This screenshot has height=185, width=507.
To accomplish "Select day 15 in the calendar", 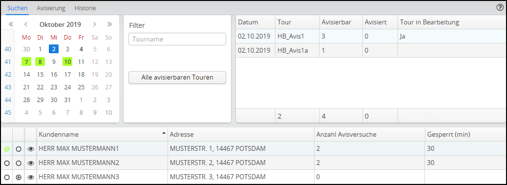I will [40, 75].
